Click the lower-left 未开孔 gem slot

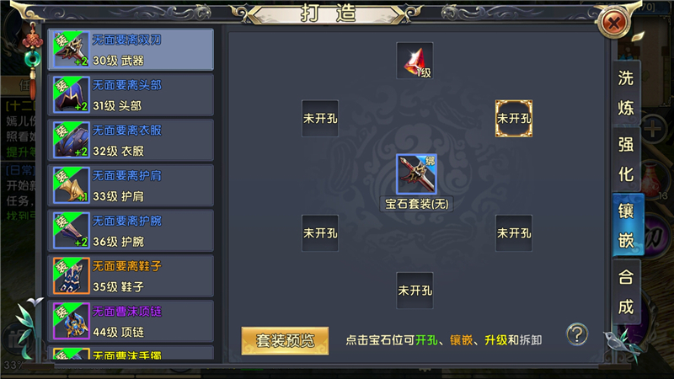click(320, 233)
